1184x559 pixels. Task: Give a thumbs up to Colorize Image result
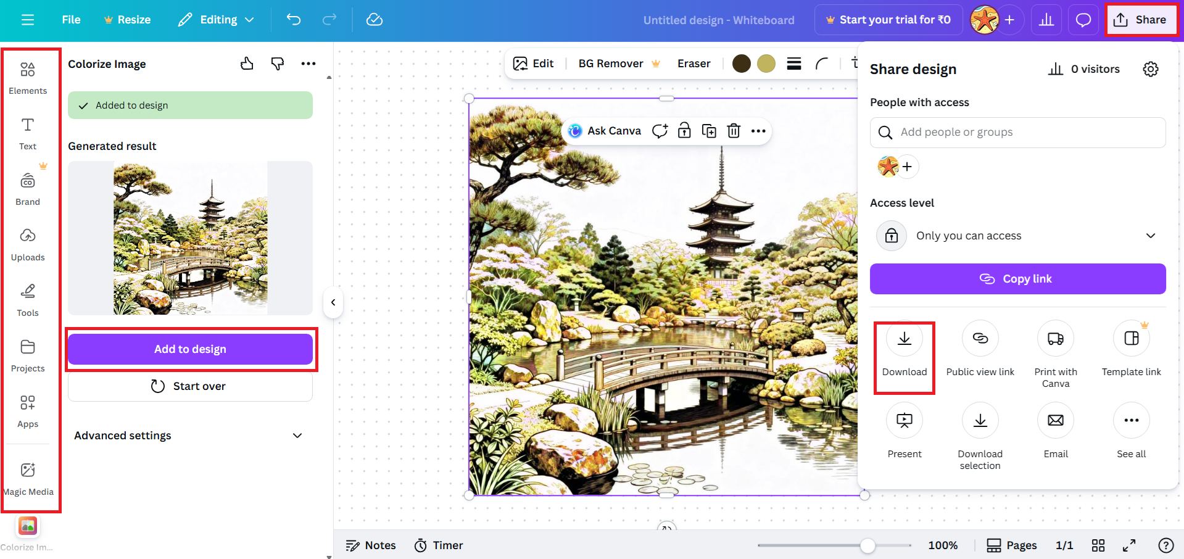click(x=247, y=63)
